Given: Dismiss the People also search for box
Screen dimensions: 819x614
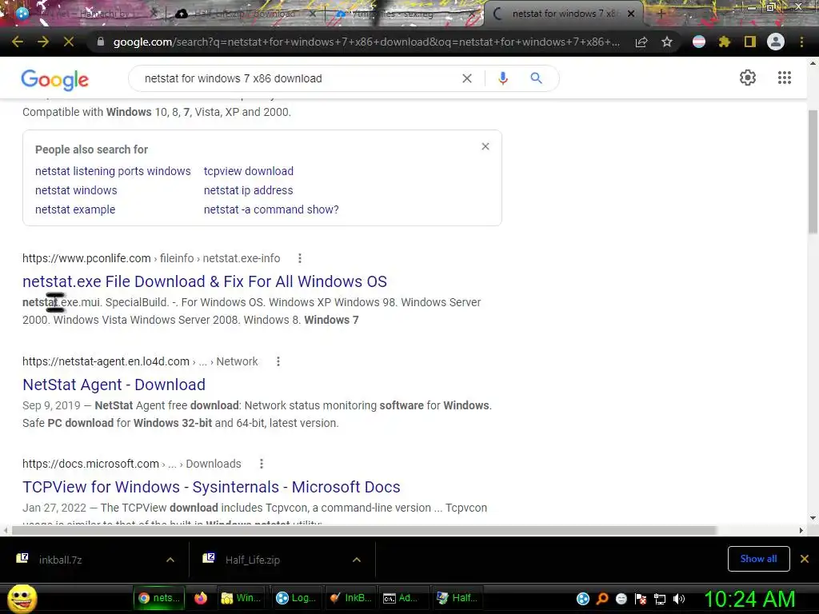Looking at the screenshot, I should click(485, 146).
